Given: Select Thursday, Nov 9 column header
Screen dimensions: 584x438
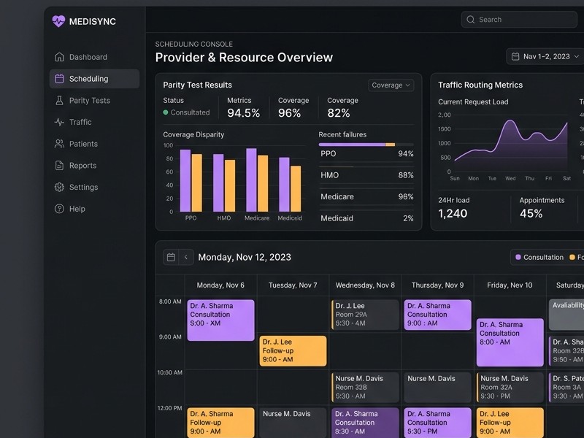Looking at the screenshot, I should [x=437, y=285].
